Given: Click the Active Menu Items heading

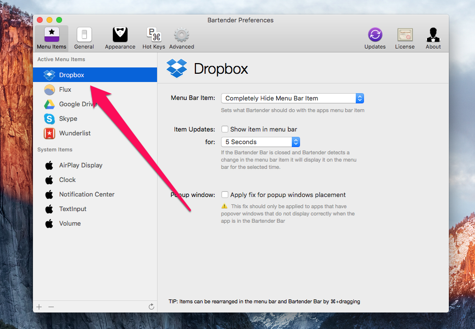Looking at the screenshot, I should click(61, 59).
